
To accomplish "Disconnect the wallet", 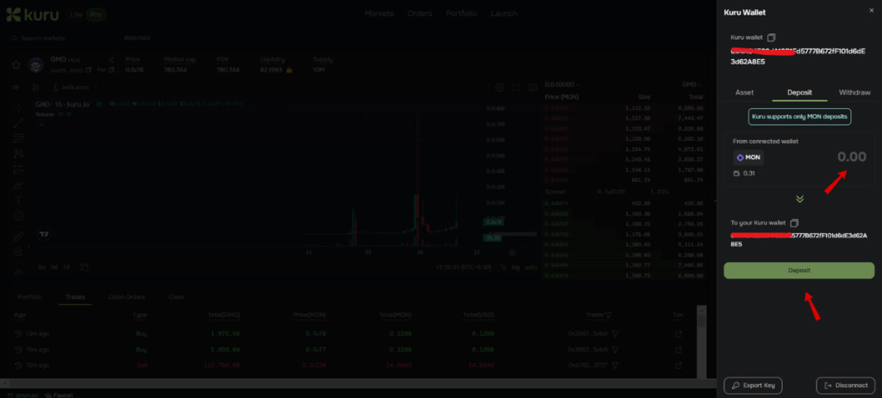I will [x=845, y=386].
